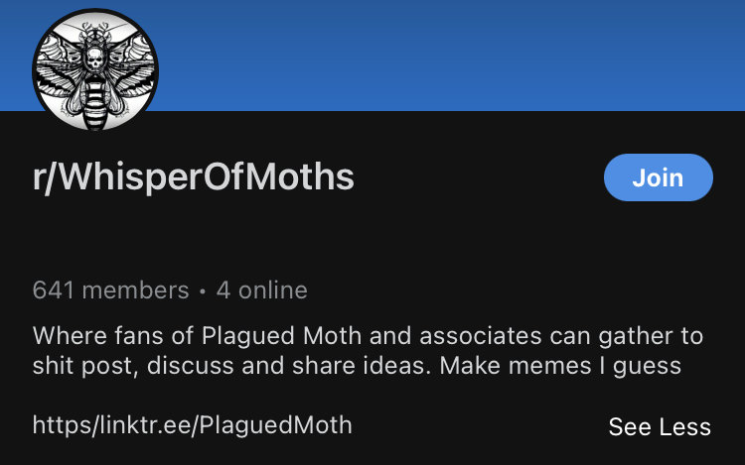Viewport: 745px width, 465px height.
Task: Open the linktr.ee/PlaguedMoth link
Action: pos(193,425)
